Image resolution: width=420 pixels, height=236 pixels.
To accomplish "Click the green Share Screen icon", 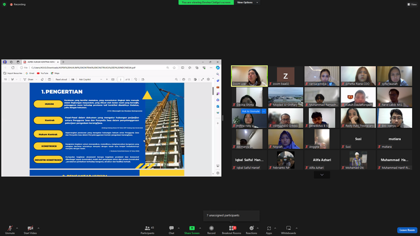I will pos(192,228).
